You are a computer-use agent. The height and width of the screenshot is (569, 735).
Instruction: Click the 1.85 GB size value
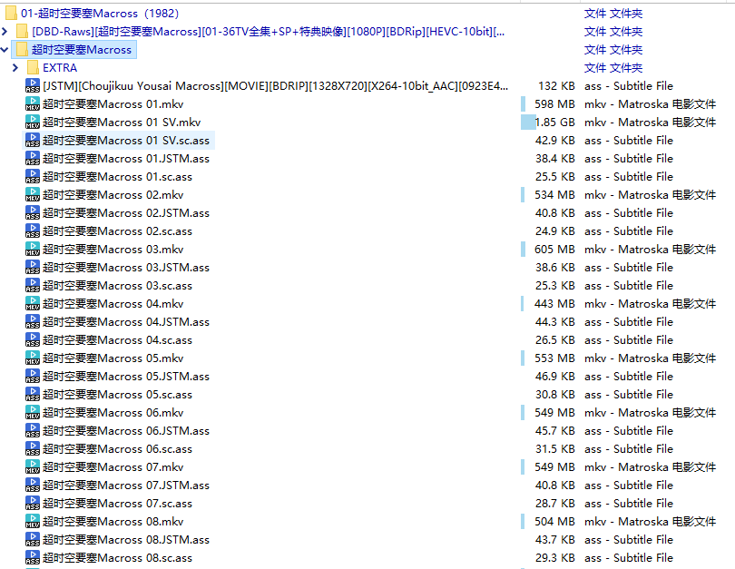tap(555, 123)
